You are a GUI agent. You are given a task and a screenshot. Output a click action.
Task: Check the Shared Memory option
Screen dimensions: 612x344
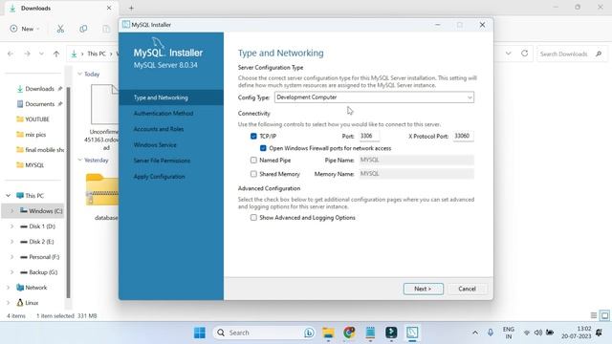pos(253,174)
